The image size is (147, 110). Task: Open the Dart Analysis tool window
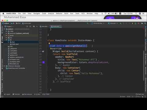pyautogui.click(x=27, y=94)
